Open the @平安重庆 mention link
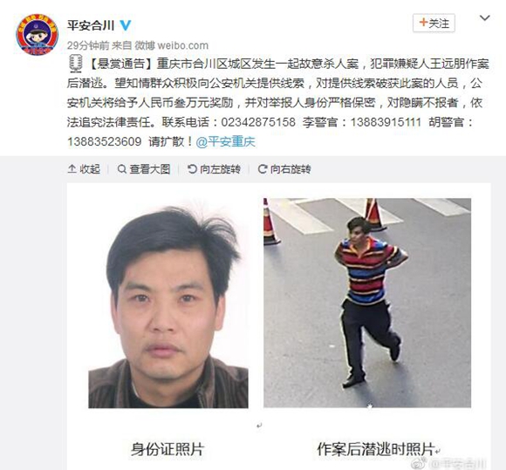 [226, 141]
